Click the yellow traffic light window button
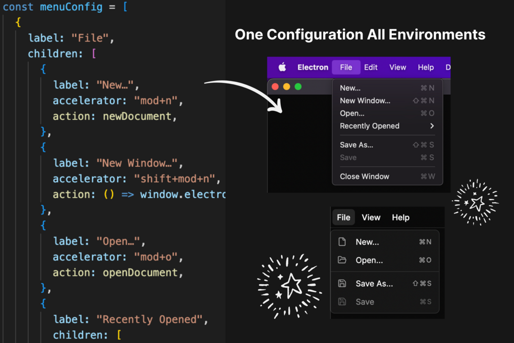Viewport: 514px width, 343px height. tap(286, 87)
